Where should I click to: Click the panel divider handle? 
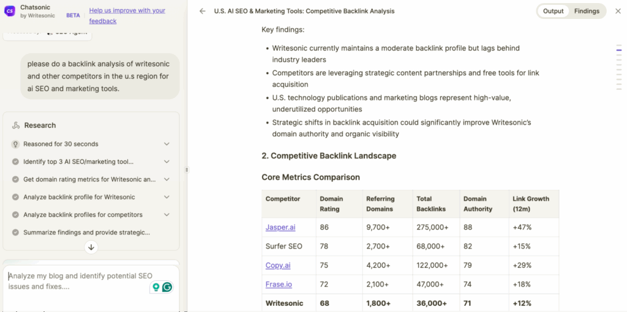point(187,170)
